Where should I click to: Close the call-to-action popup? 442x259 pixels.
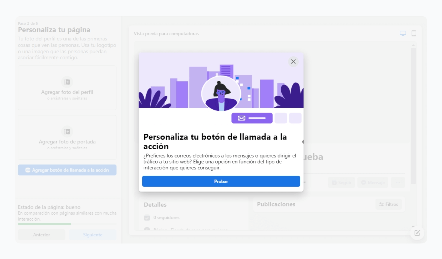[x=293, y=61]
